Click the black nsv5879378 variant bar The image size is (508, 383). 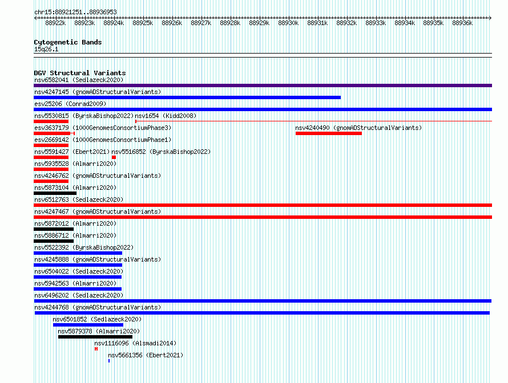click(x=95, y=337)
